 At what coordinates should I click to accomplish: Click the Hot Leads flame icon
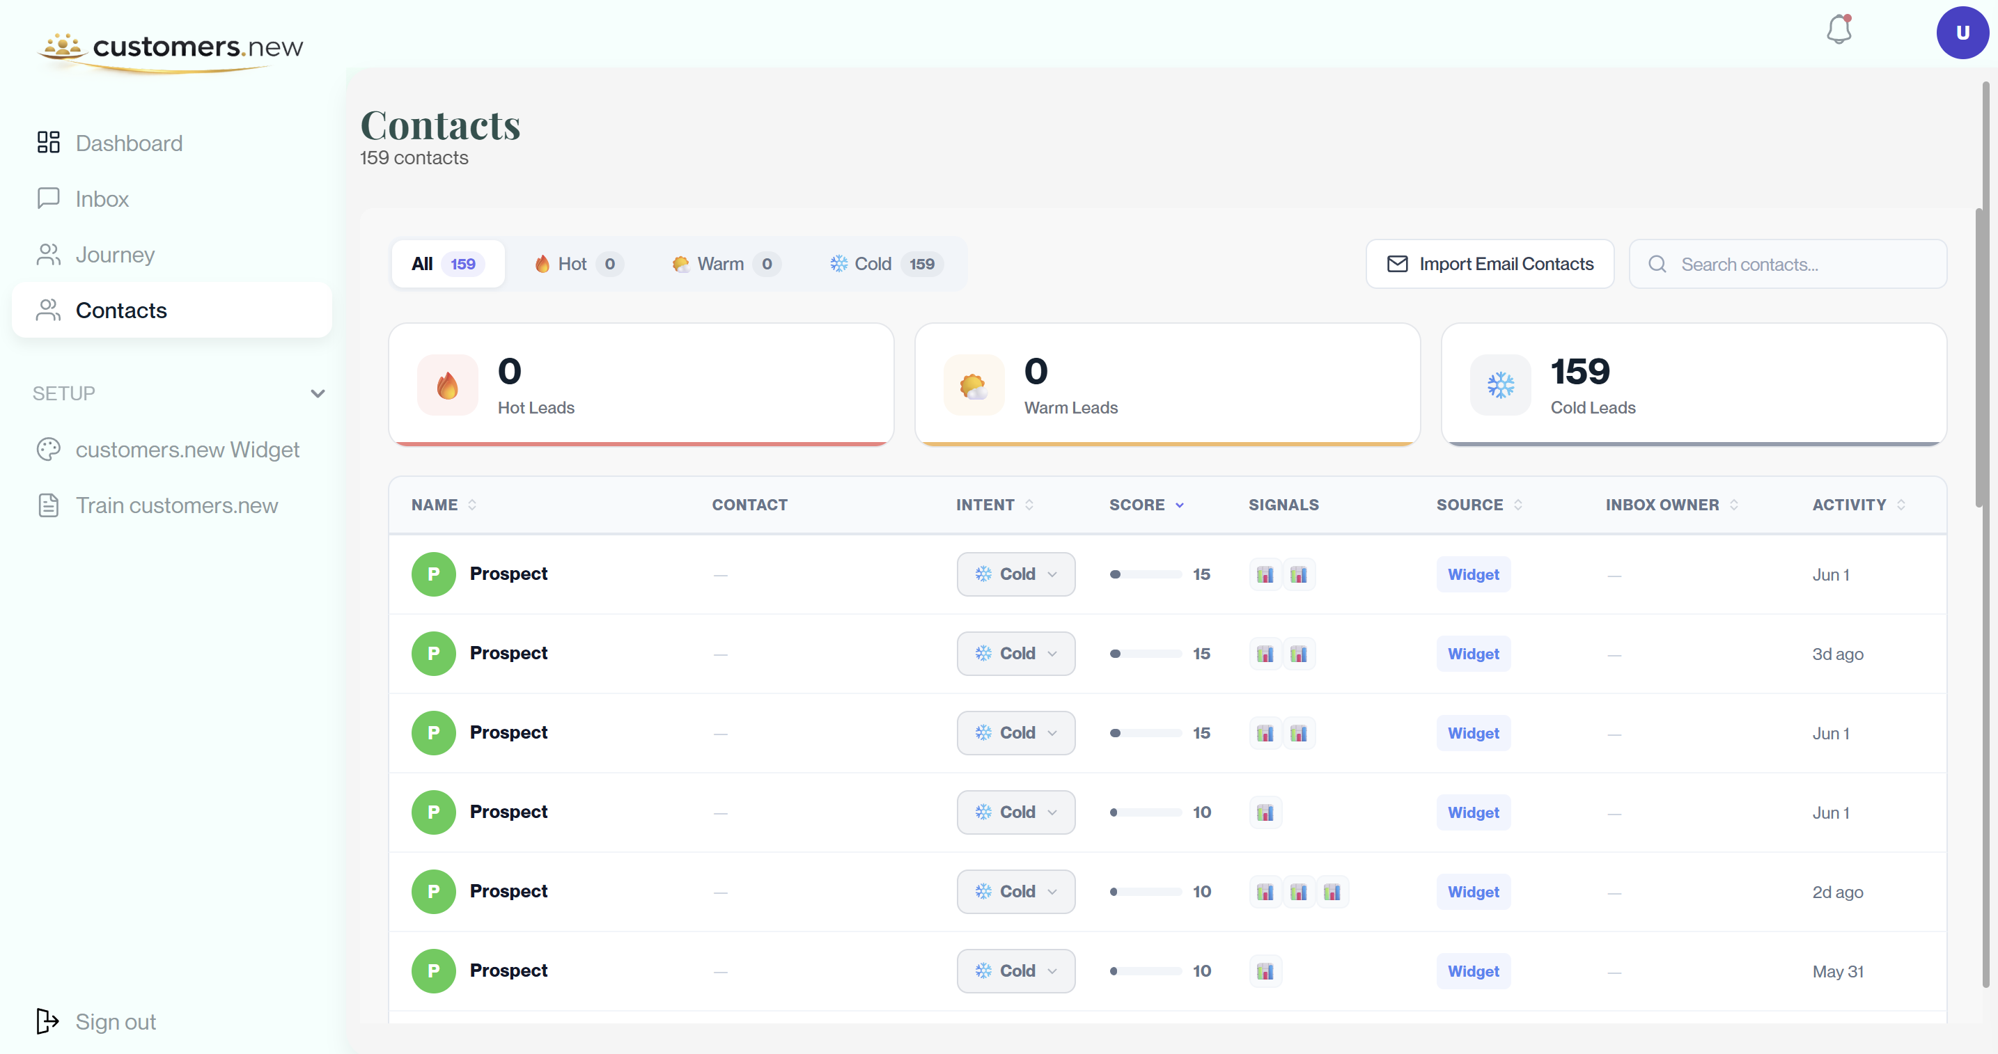pos(448,386)
